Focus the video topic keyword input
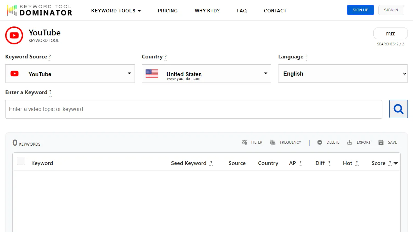 click(x=194, y=109)
